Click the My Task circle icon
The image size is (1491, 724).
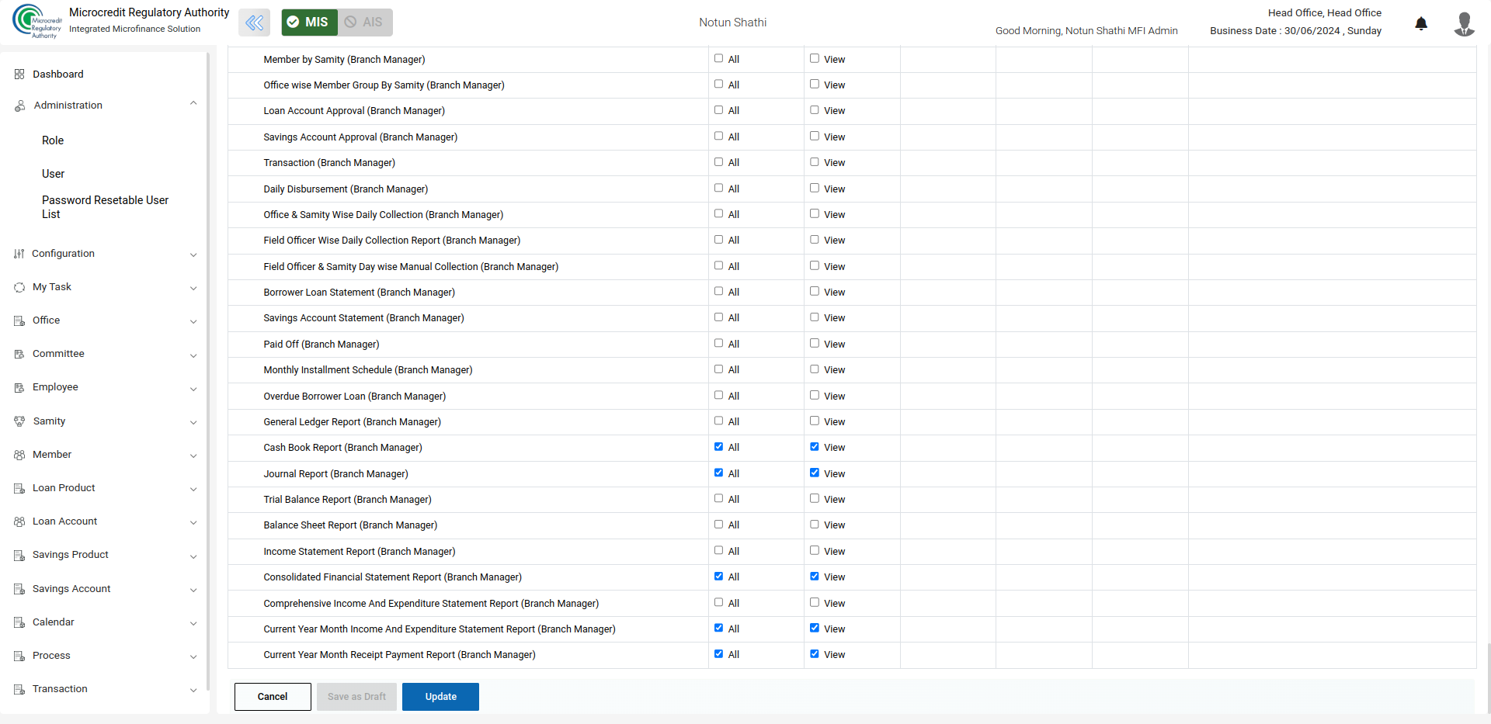tap(19, 287)
